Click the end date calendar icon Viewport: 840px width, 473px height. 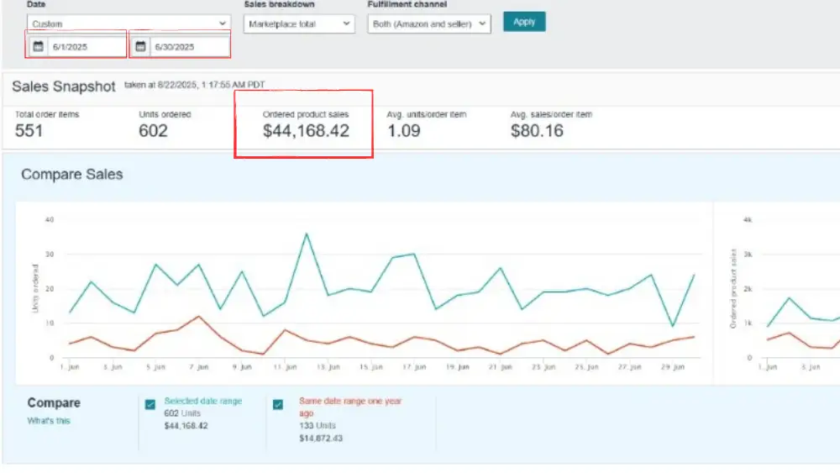coord(140,47)
